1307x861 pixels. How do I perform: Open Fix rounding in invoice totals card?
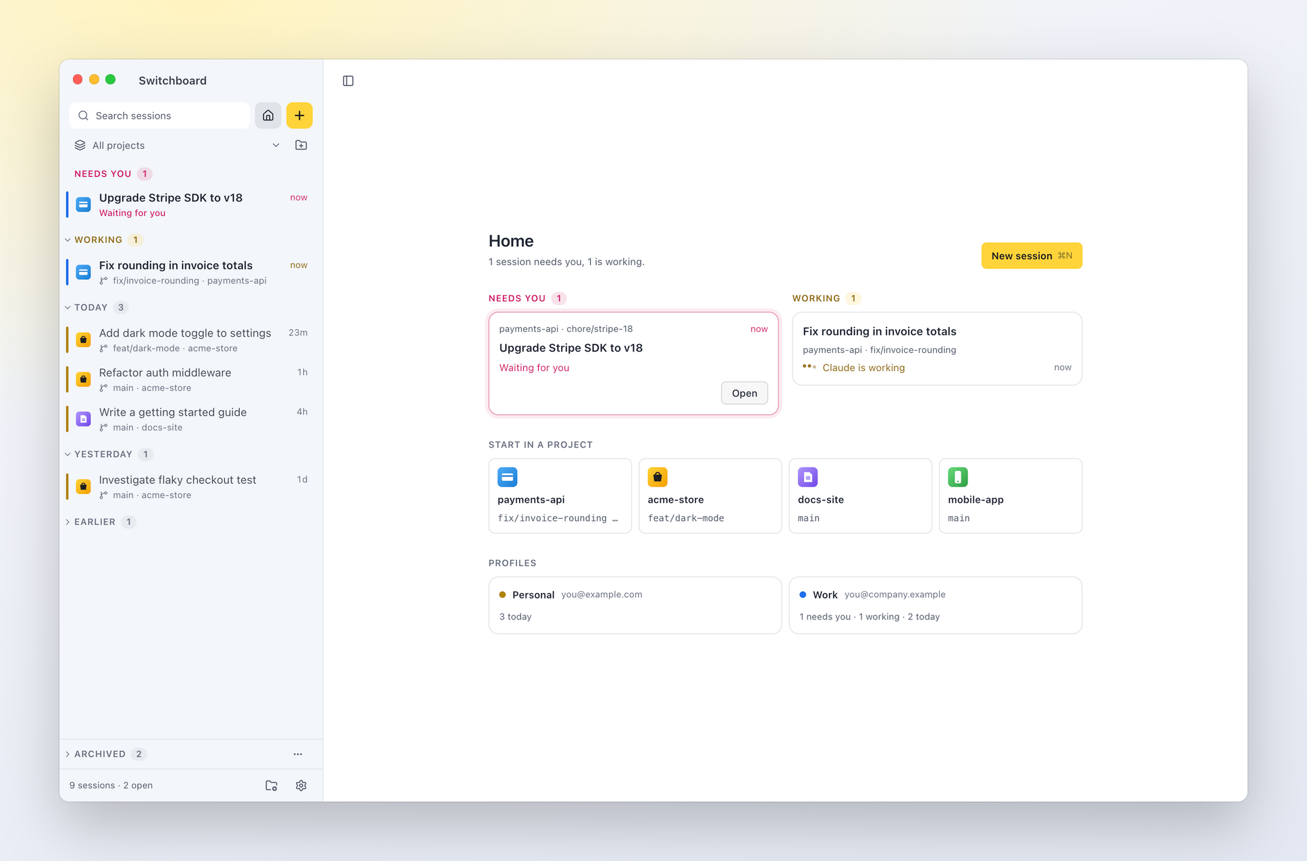[937, 349]
